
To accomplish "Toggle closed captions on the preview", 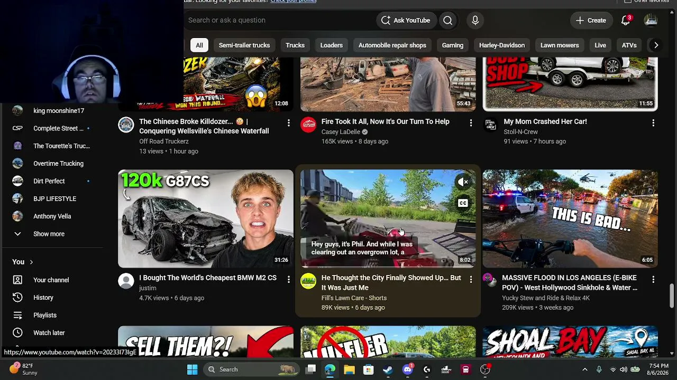I will 463,203.
